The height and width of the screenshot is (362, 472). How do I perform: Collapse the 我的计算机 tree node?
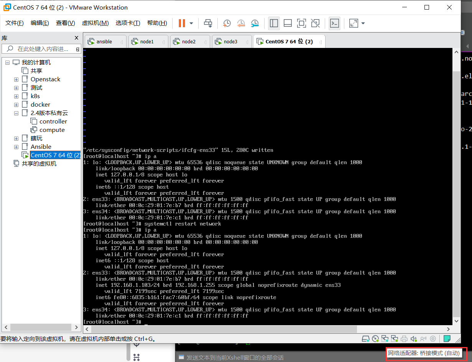(x=7, y=63)
